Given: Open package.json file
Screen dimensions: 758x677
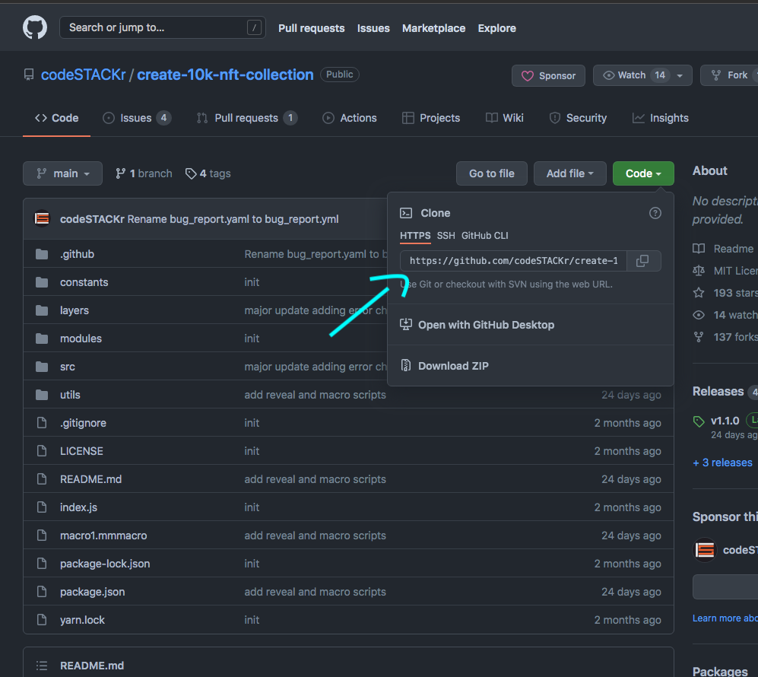Looking at the screenshot, I should pyautogui.click(x=92, y=591).
